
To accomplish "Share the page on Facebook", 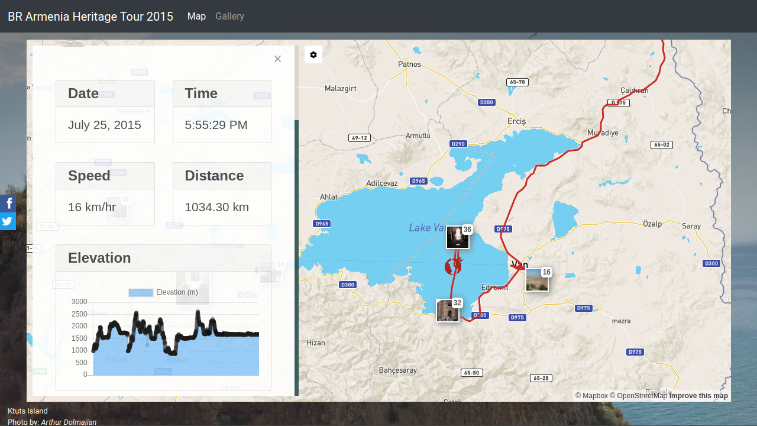I will [x=8, y=204].
